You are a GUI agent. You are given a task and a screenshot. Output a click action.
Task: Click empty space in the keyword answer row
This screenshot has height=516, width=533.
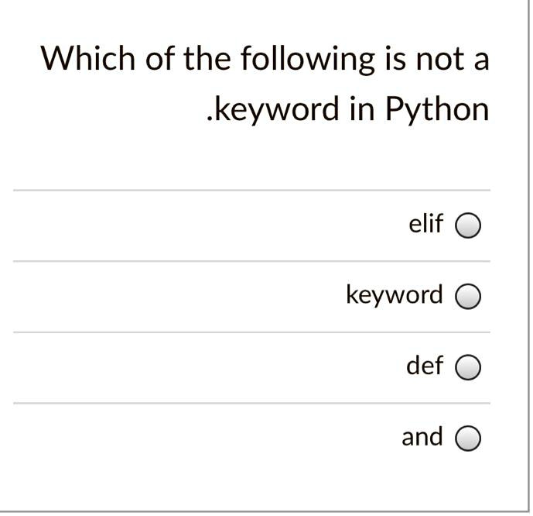tap(170, 297)
